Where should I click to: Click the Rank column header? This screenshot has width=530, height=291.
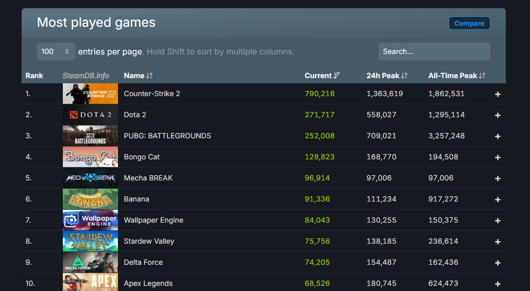click(x=34, y=76)
